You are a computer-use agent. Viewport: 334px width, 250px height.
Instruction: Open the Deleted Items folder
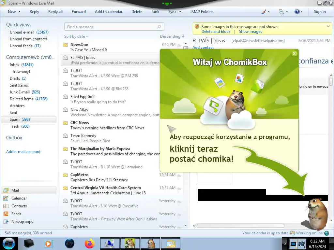[x=29, y=99]
